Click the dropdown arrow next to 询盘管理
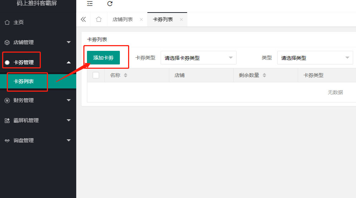 coord(69,140)
